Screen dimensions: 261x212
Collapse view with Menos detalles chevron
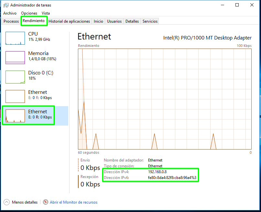pyautogui.click(x=6, y=202)
